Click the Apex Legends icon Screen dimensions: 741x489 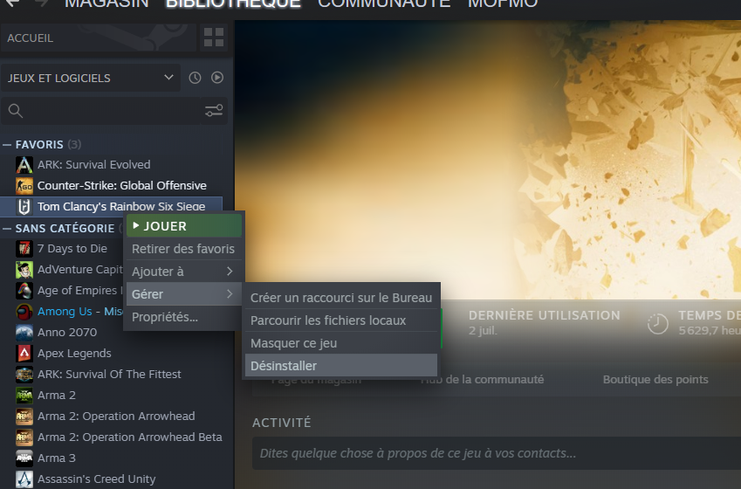pos(24,354)
